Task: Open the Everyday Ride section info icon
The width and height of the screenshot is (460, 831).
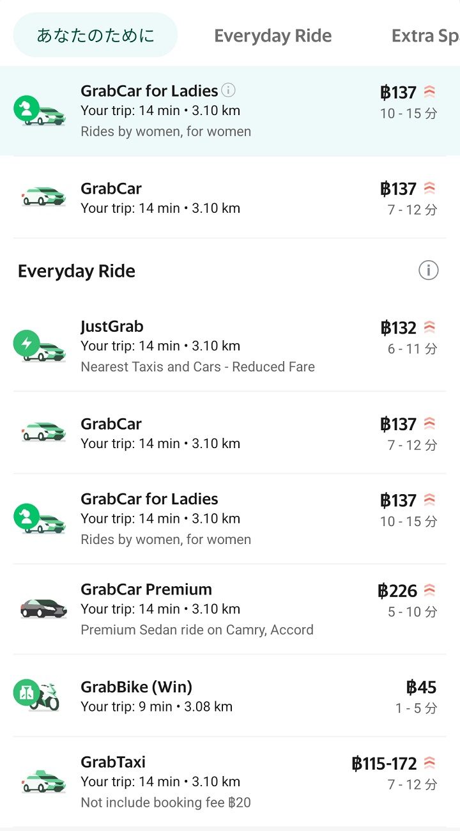Action: pos(428,270)
